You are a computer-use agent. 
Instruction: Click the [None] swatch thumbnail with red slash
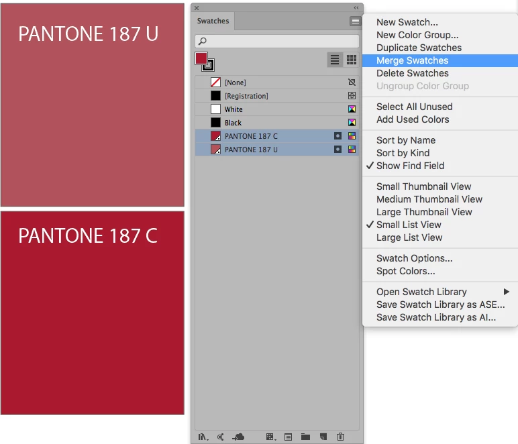215,82
